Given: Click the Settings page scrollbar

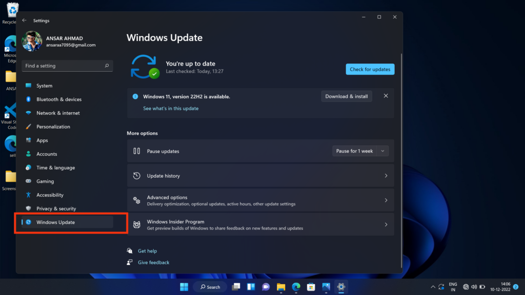Looking at the screenshot, I should click(x=401, y=160).
